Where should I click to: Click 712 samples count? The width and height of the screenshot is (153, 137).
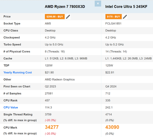[108, 93]
